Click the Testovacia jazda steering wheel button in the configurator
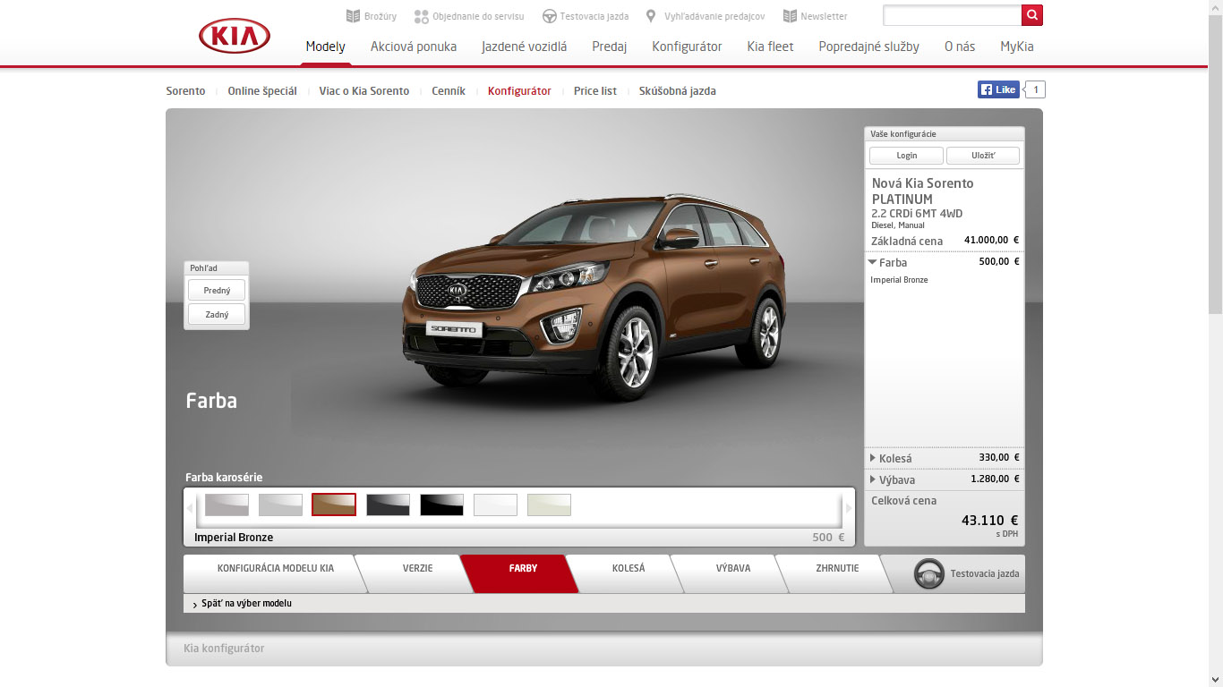Screen dimensions: 1223x687 coord(929,574)
